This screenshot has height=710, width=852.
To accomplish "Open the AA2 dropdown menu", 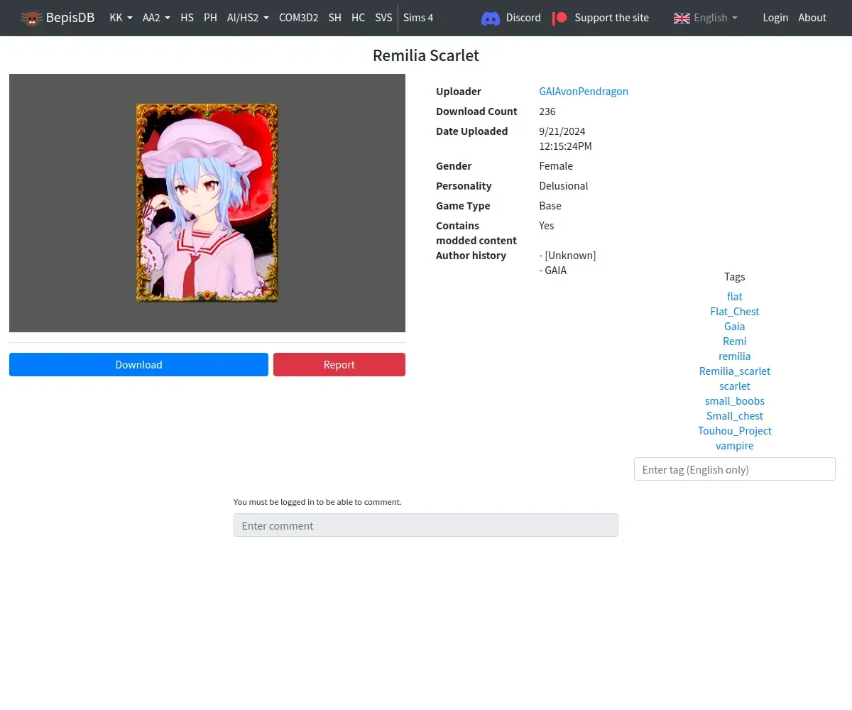I will (x=156, y=18).
